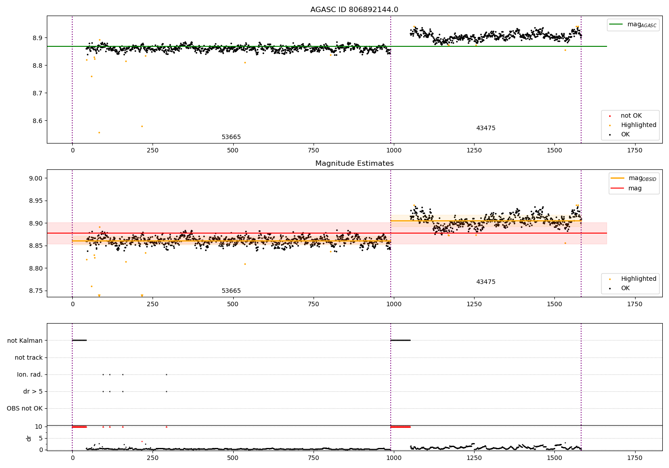669x468 pixels.
Task: Click the '8.9' y-axis tick label
Action: coord(38,38)
